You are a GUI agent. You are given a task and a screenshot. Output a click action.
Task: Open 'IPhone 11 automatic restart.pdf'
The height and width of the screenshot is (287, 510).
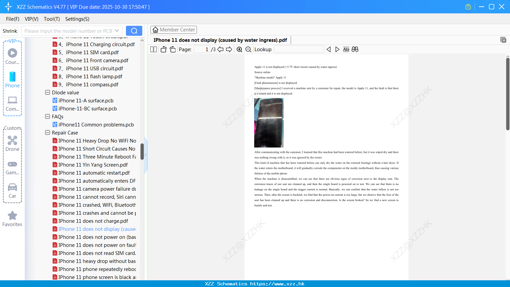[x=91, y=173]
